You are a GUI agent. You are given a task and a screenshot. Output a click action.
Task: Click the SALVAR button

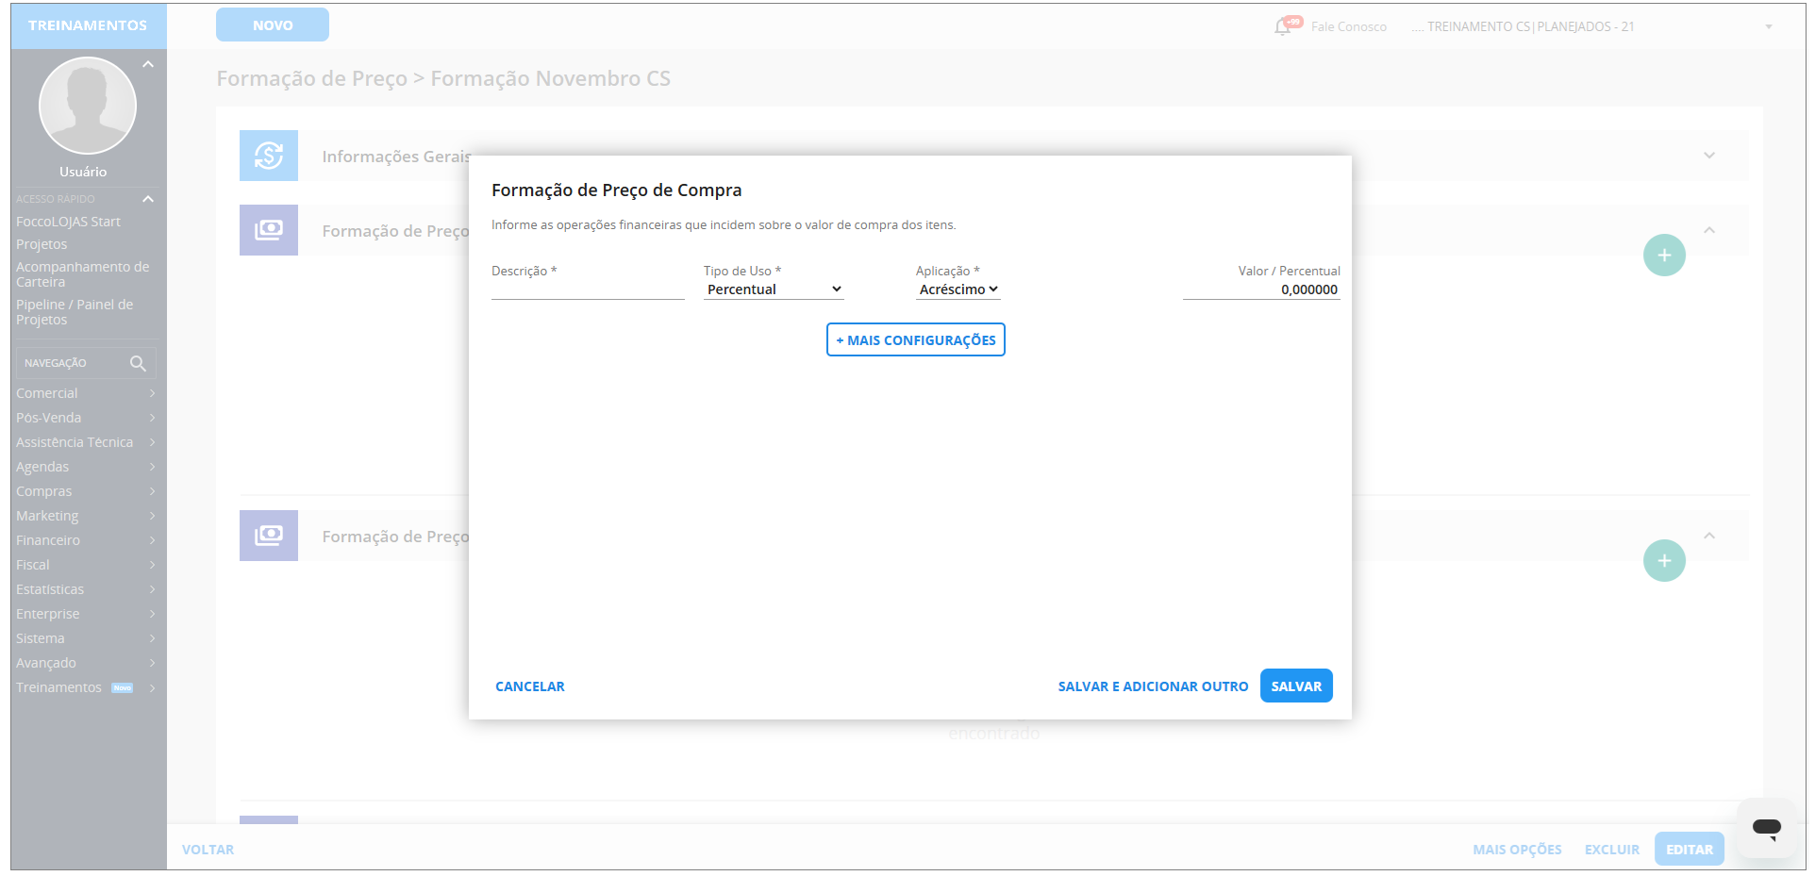[1296, 686]
